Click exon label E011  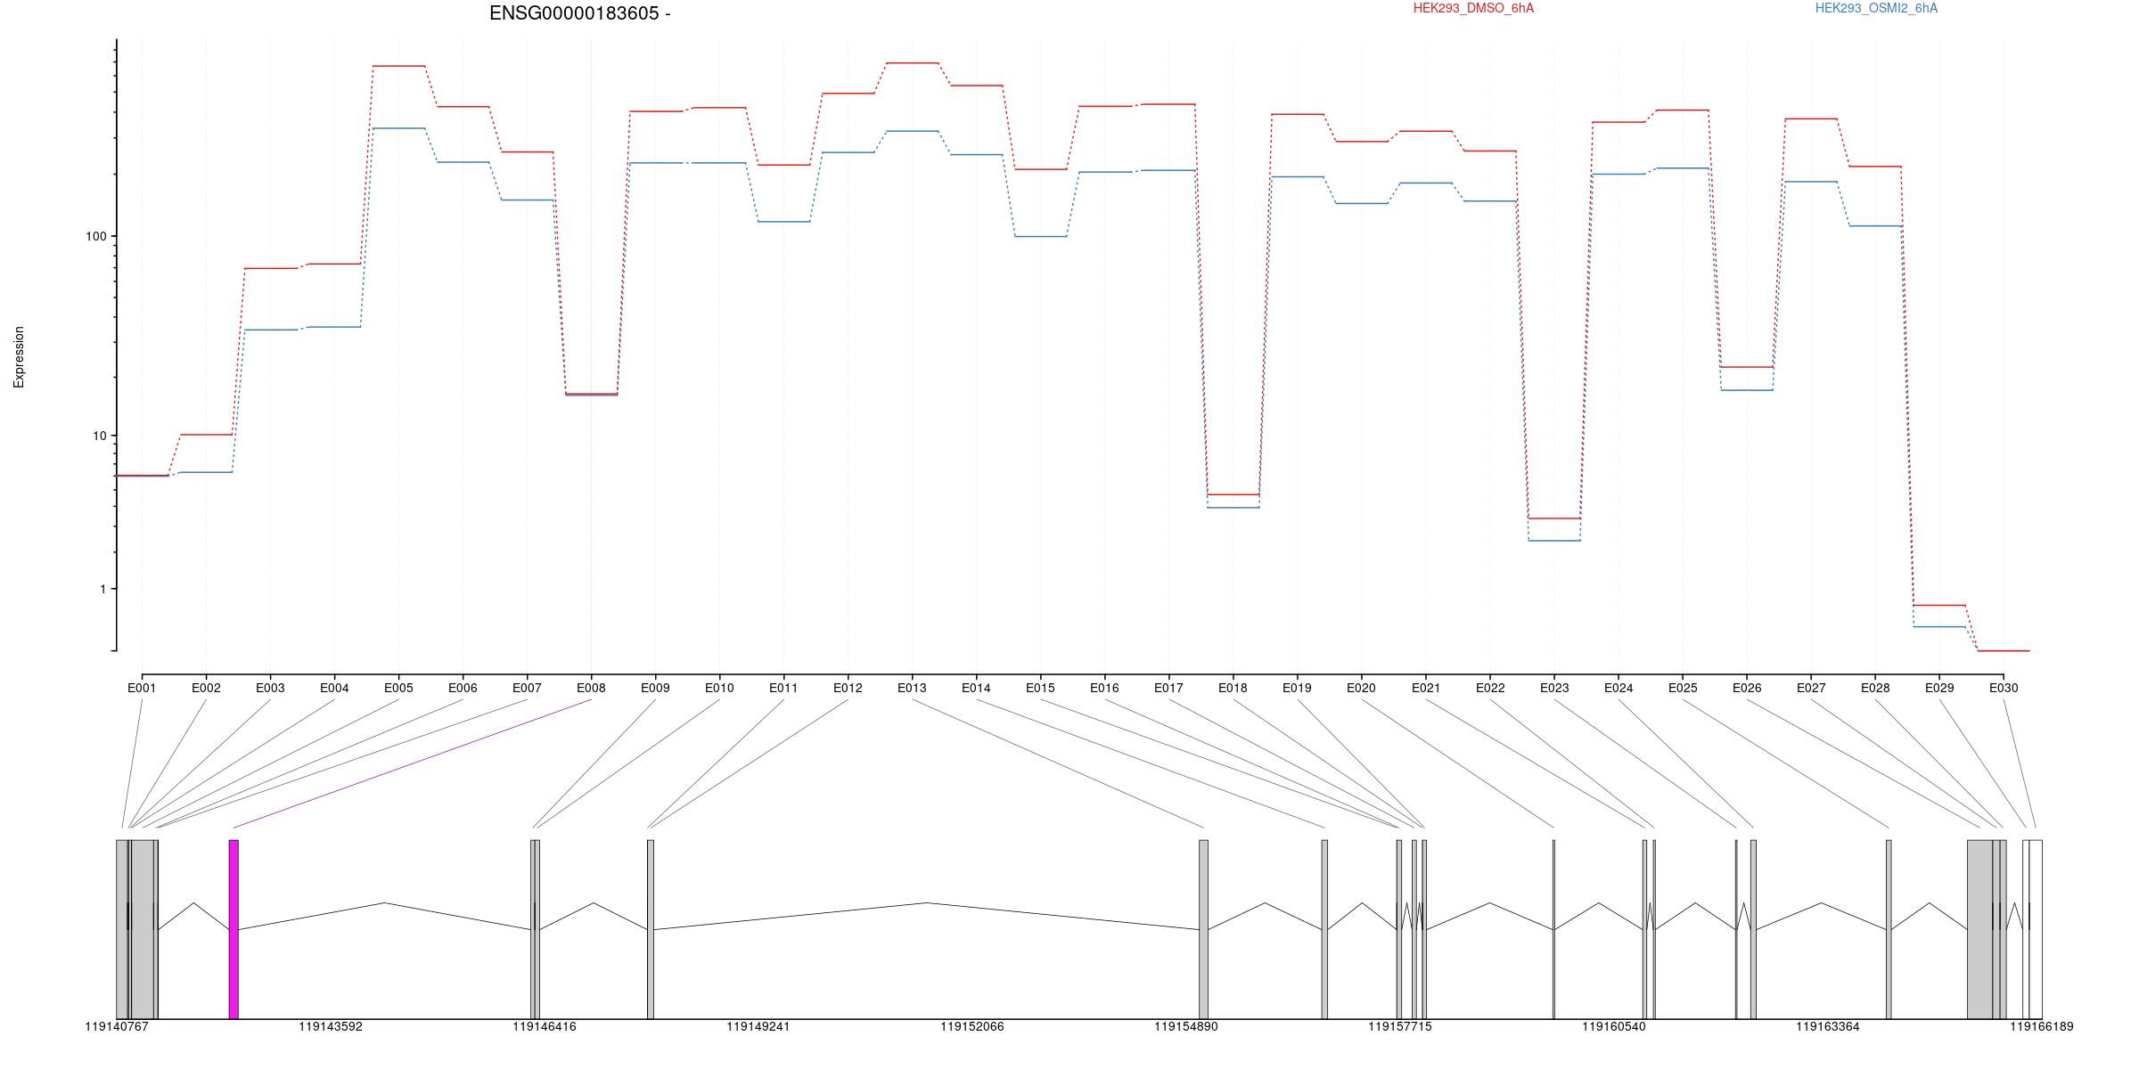[783, 688]
